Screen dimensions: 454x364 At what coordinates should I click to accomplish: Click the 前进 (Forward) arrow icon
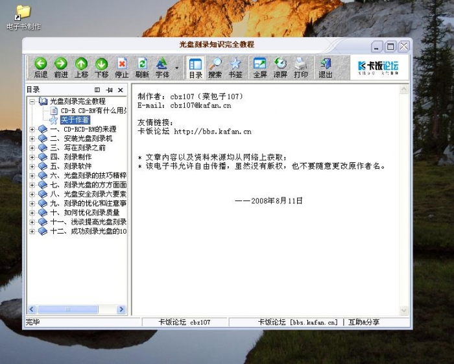click(60, 67)
